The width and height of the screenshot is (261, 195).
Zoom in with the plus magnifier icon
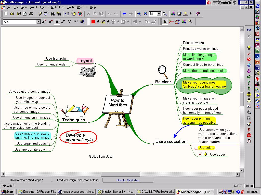click(x=139, y=14)
